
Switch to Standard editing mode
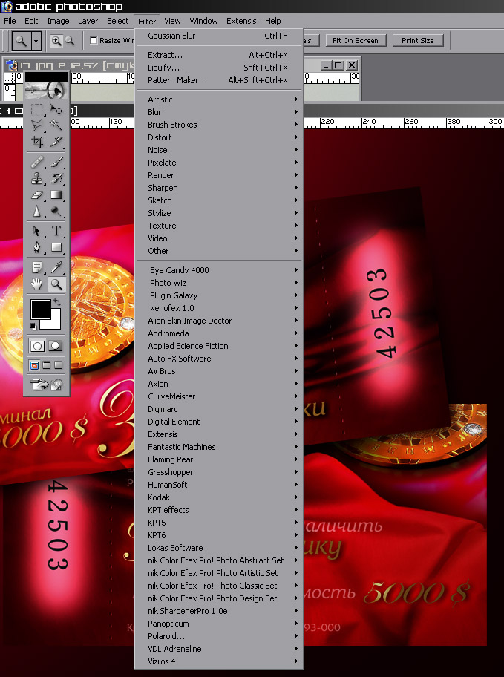37,346
